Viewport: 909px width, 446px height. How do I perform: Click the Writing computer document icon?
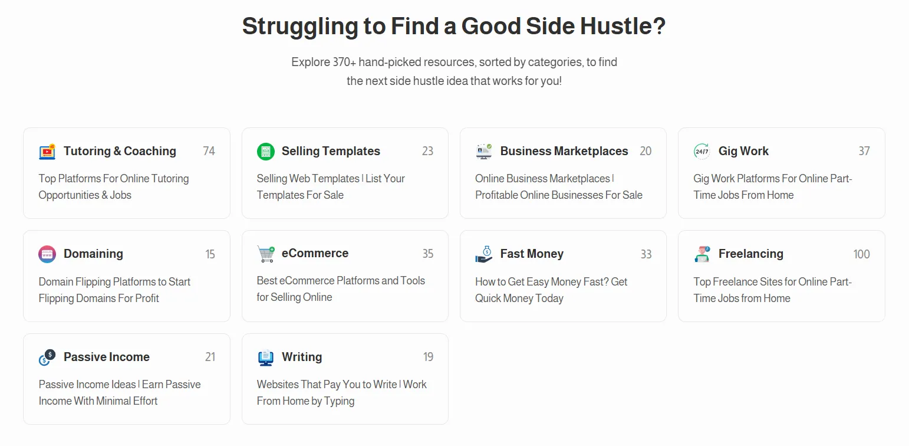[x=266, y=358]
